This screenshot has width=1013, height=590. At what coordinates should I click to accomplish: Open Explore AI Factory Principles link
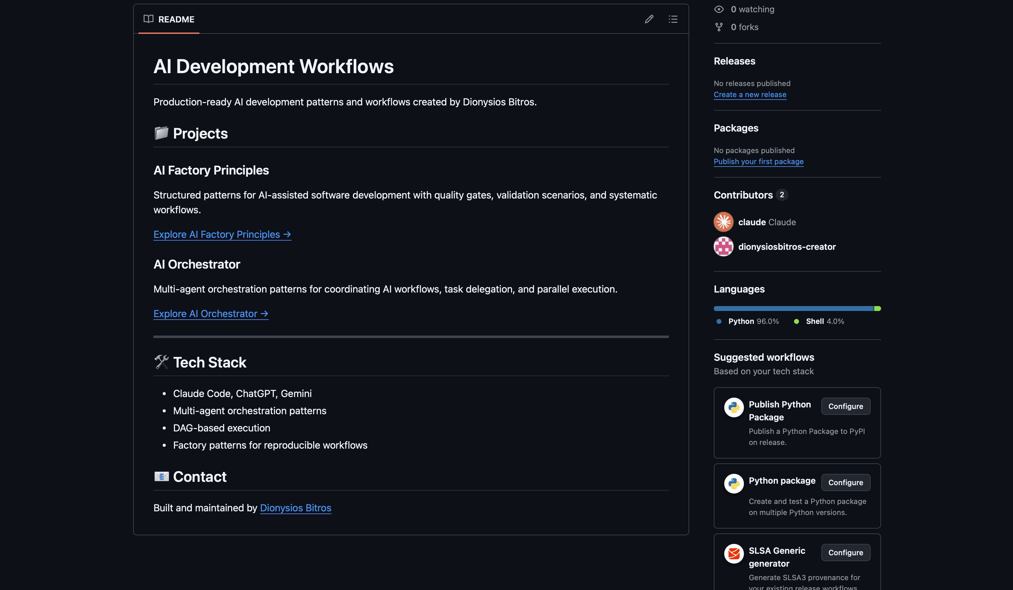(222, 234)
